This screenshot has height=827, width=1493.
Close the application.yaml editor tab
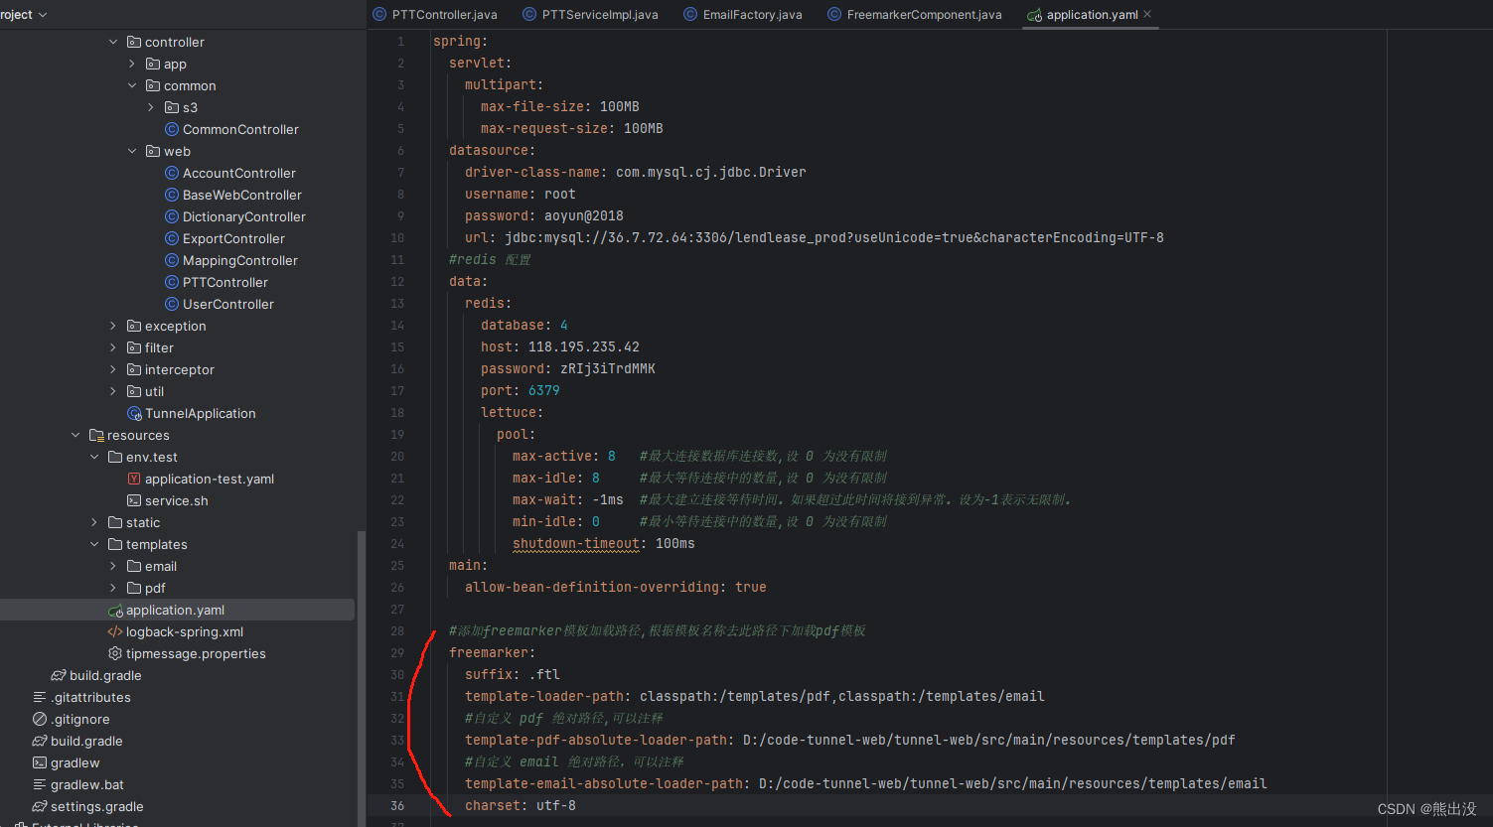click(x=1147, y=15)
